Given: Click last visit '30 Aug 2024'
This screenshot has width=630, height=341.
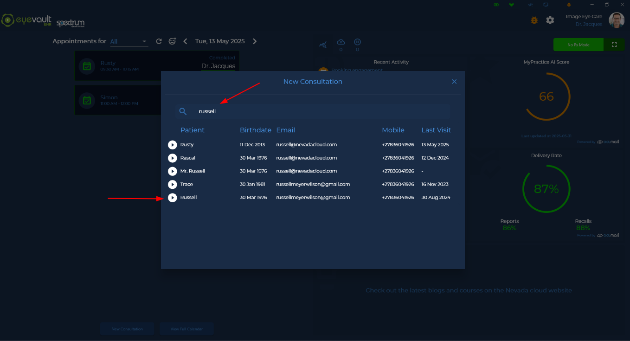Looking at the screenshot, I should (x=436, y=198).
